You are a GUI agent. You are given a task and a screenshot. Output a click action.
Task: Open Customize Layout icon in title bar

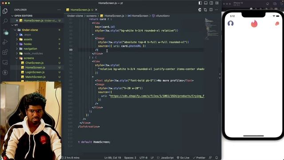[217, 3]
